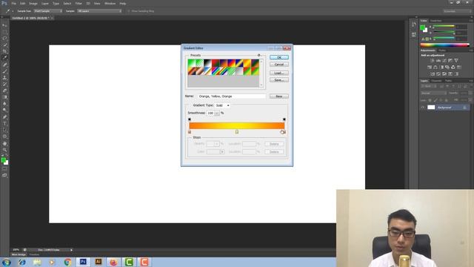Click the Background layer thumbnail

click(x=431, y=108)
